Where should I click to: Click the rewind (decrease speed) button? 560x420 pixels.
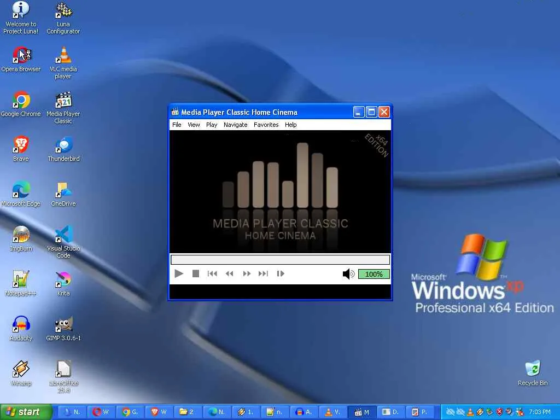[229, 273]
